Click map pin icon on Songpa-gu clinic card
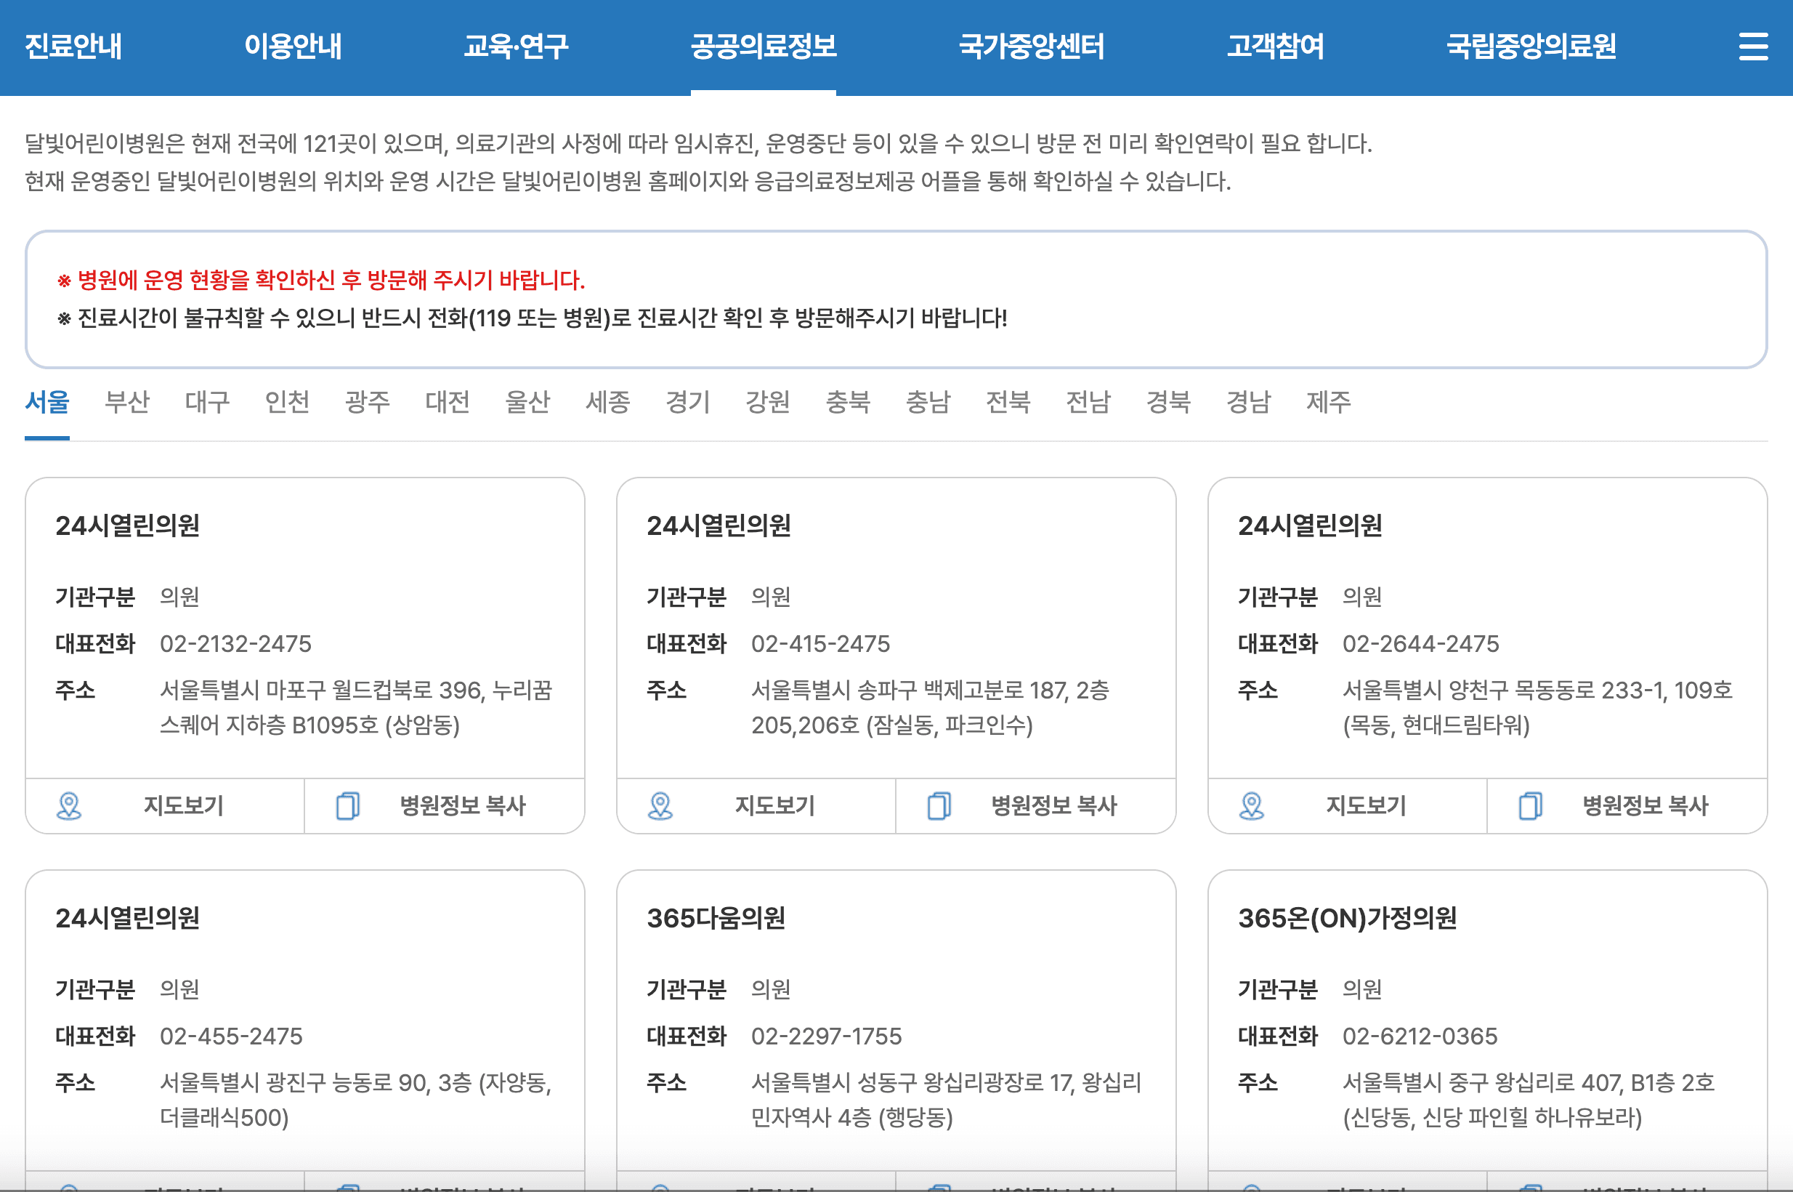This screenshot has width=1793, height=1192. [x=660, y=806]
